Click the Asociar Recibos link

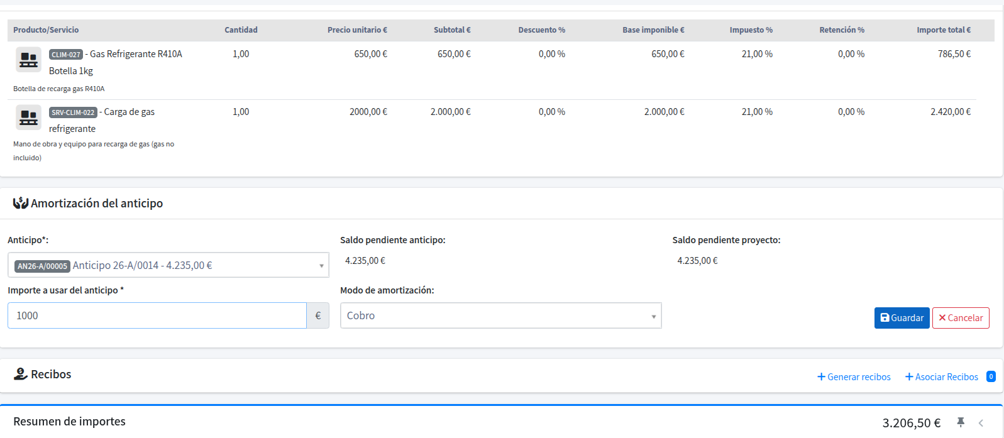pyautogui.click(x=941, y=377)
